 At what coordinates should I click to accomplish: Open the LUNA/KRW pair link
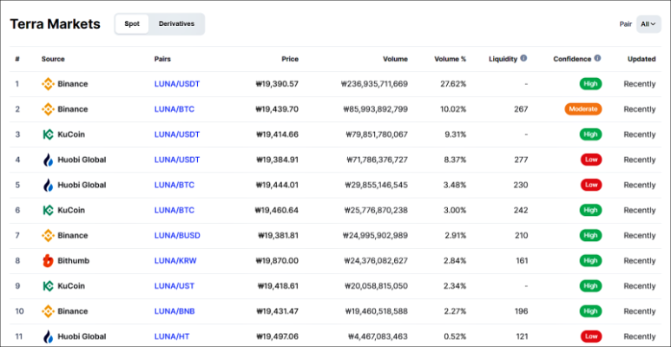coord(175,260)
